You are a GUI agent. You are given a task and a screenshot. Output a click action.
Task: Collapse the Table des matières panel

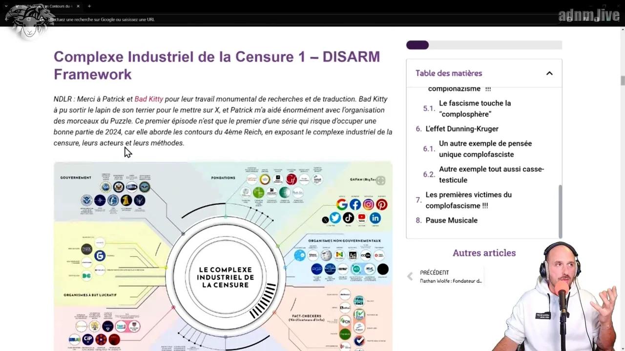click(549, 73)
